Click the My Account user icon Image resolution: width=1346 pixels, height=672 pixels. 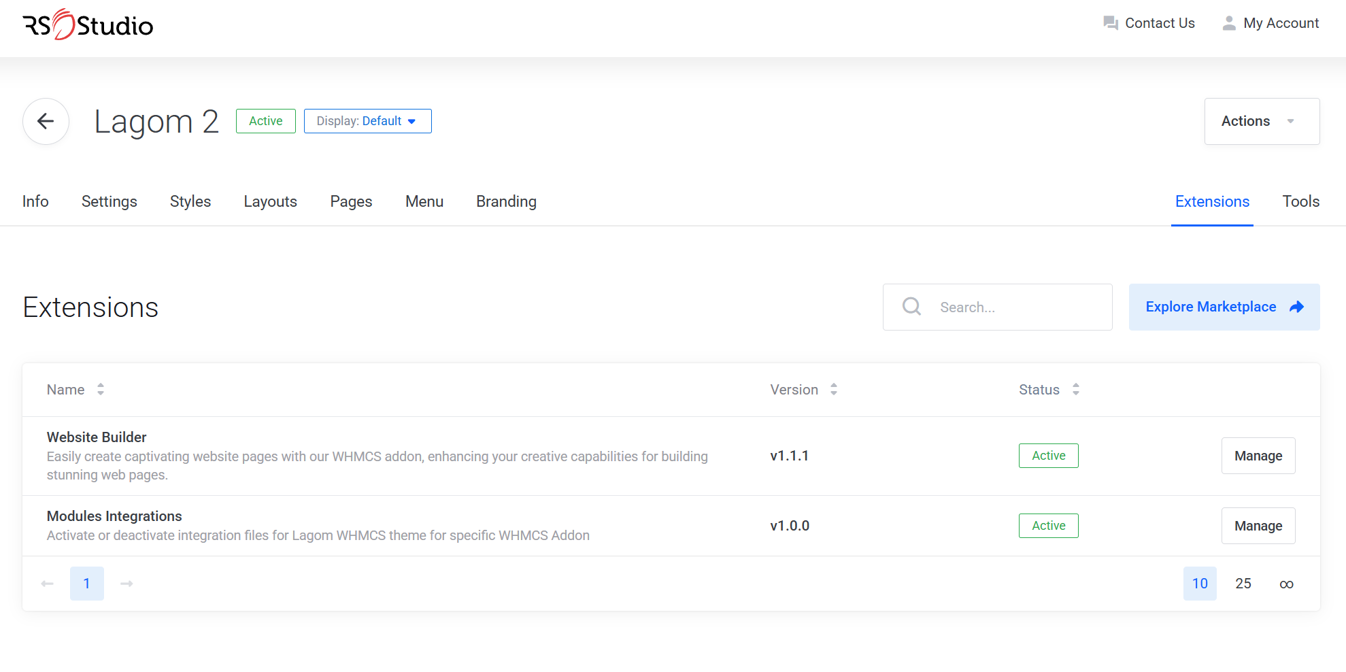[1228, 23]
